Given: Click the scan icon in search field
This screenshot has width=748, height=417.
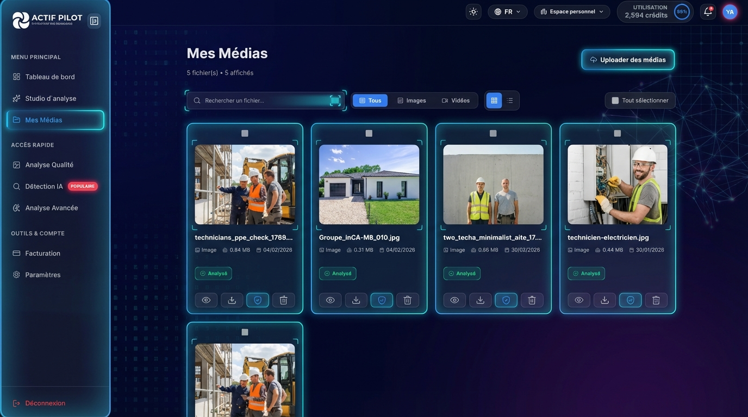Looking at the screenshot, I should pos(335,100).
